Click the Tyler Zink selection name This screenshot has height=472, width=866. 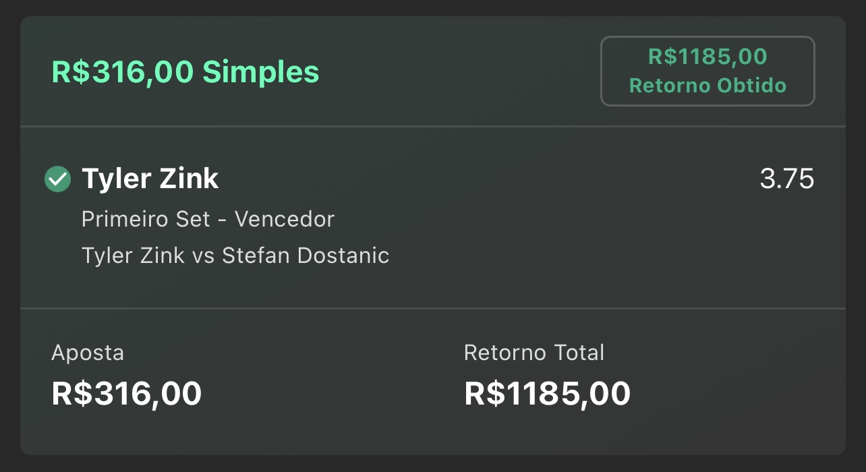(150, 179)
